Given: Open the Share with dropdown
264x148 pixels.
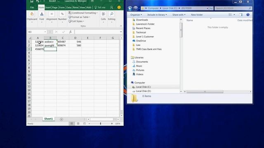Looking at the screenshot, I should (x=179, y=15).
